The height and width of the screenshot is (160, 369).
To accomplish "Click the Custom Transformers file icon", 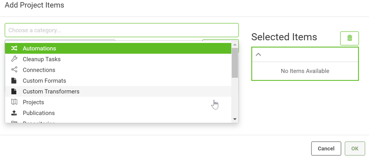I will pos(14,91).
